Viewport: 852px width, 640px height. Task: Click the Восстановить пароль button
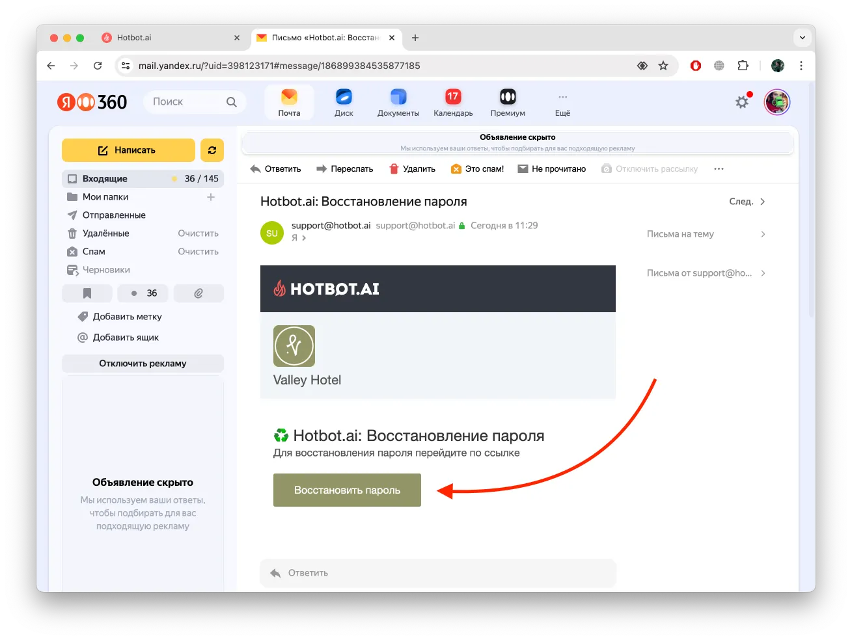(x=347, y=490)
